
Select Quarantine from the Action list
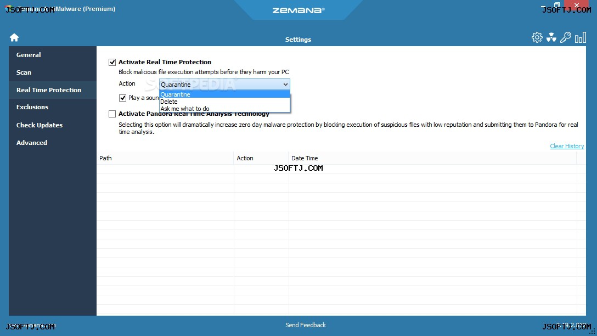[x=224, y=94]
